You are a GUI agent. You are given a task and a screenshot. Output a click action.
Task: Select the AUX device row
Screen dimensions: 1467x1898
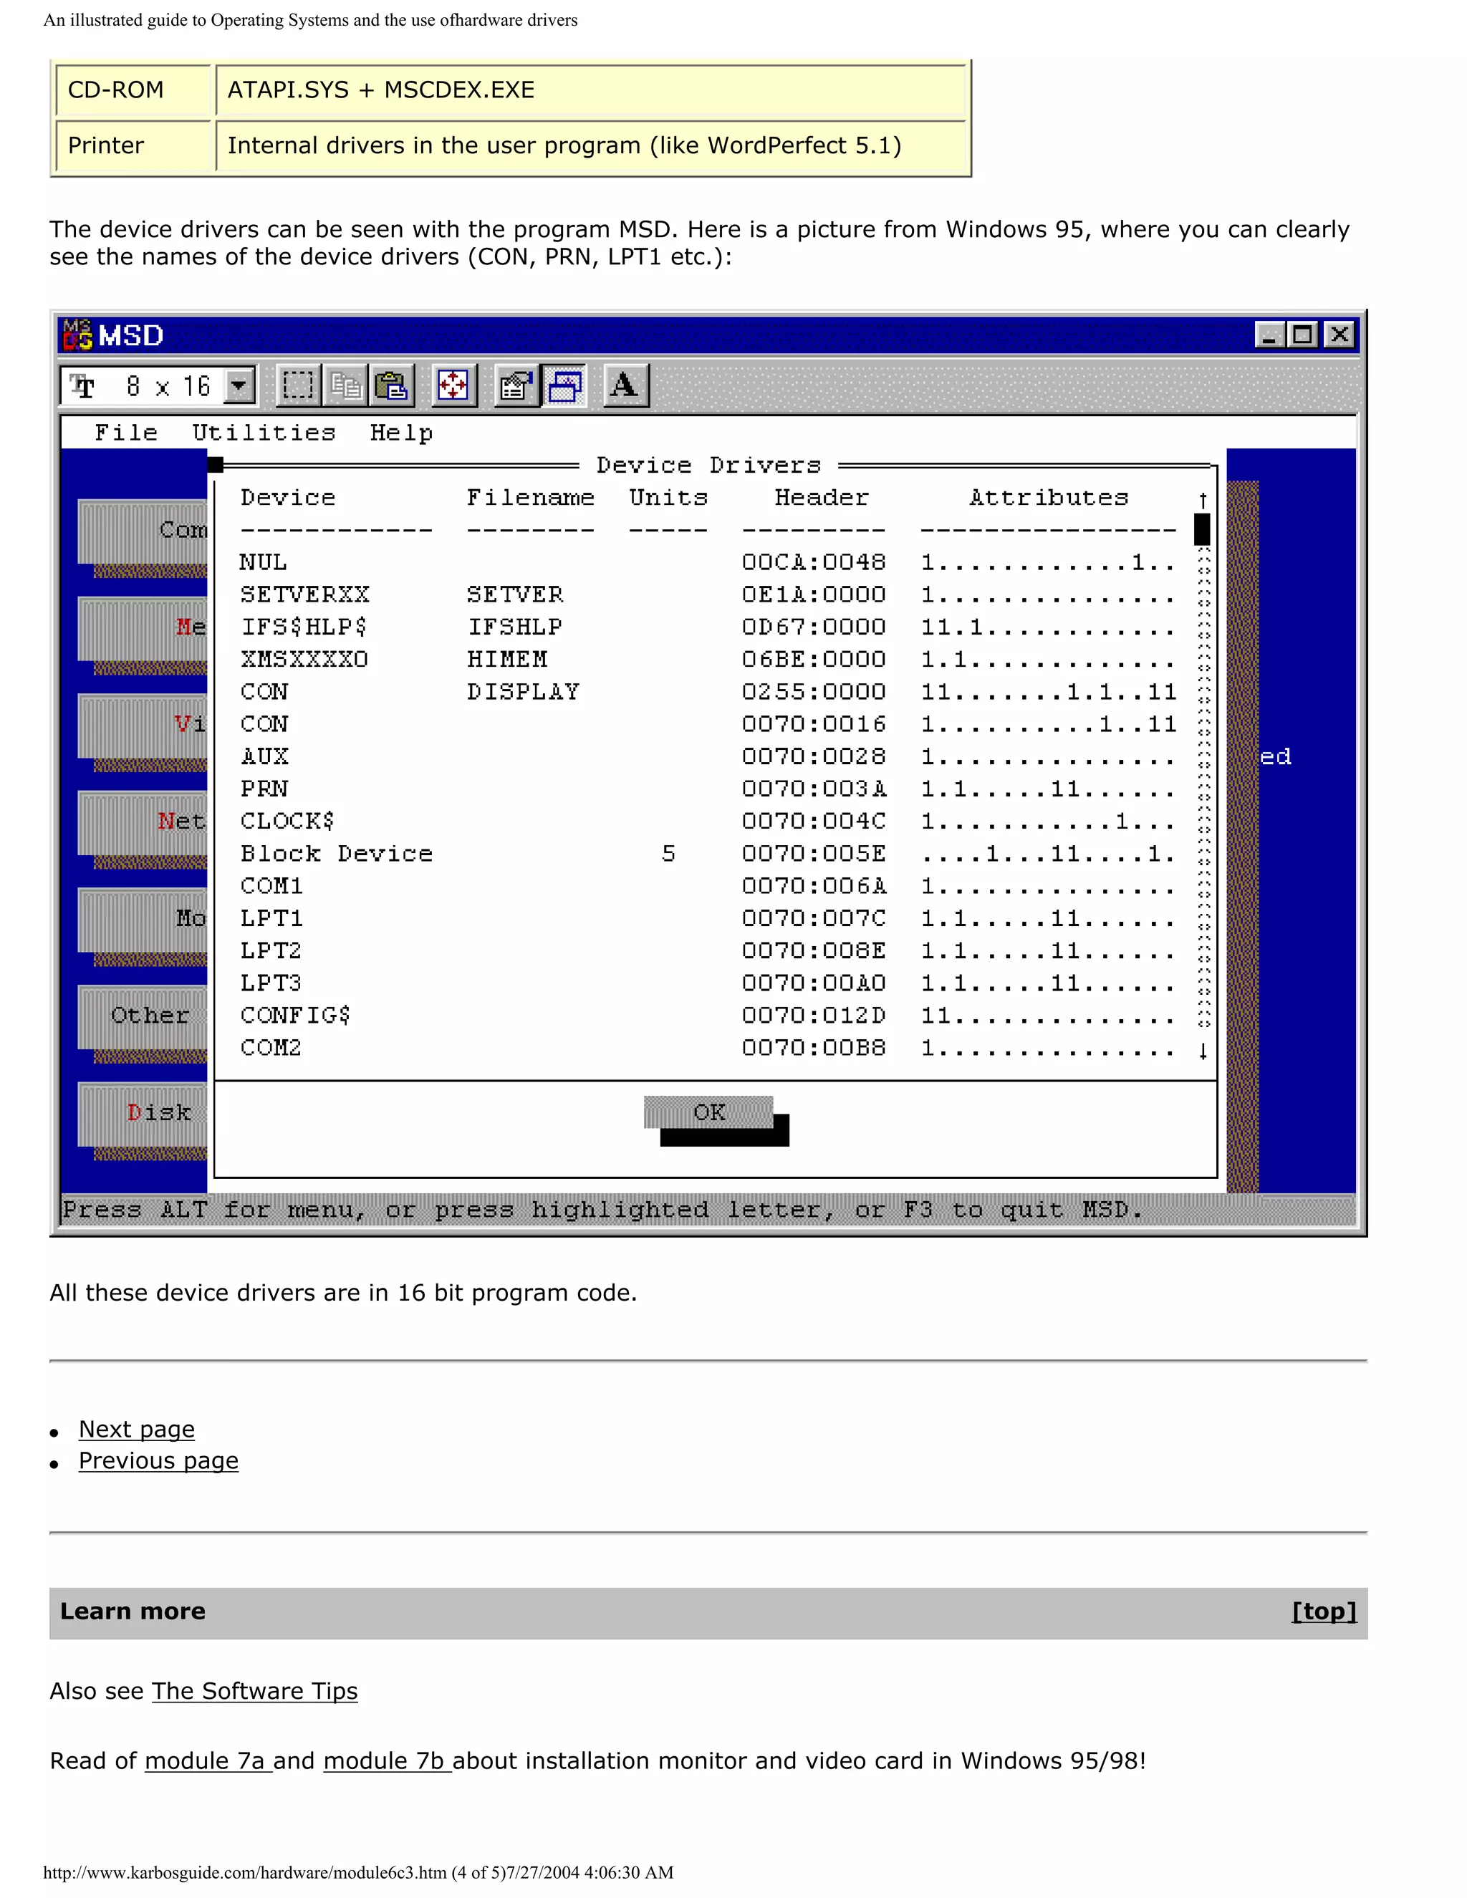coord(708,757)
